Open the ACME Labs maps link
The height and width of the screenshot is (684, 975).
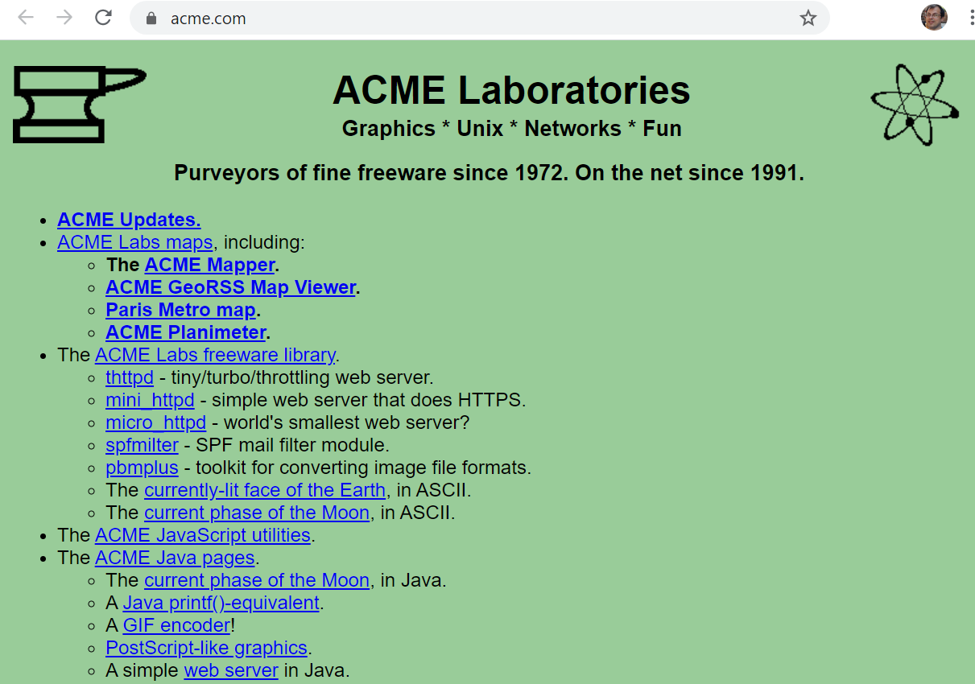tap(135, 242)
